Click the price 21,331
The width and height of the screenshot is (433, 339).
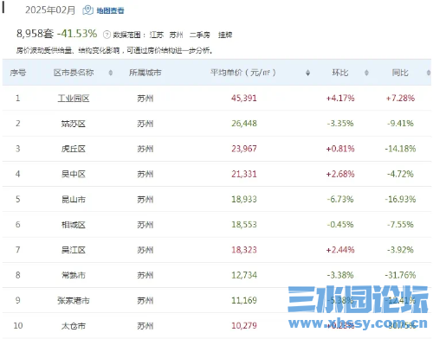244,174
